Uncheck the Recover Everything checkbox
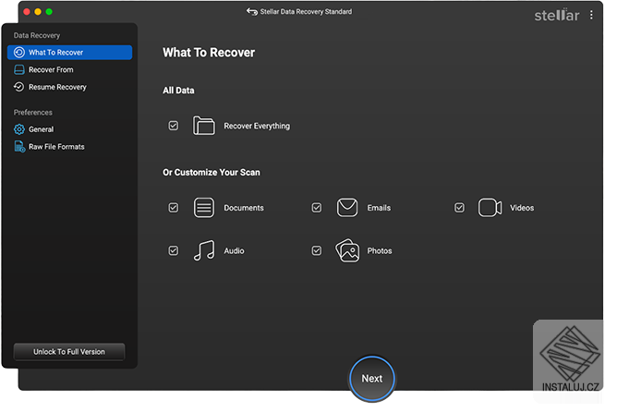Viewport: 617px width, 412px height. tap(173, 126)
